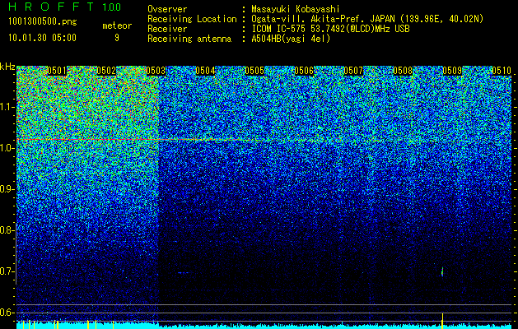Click the 0506 time marker label
518x329 pixels.
tap(304, 71)
